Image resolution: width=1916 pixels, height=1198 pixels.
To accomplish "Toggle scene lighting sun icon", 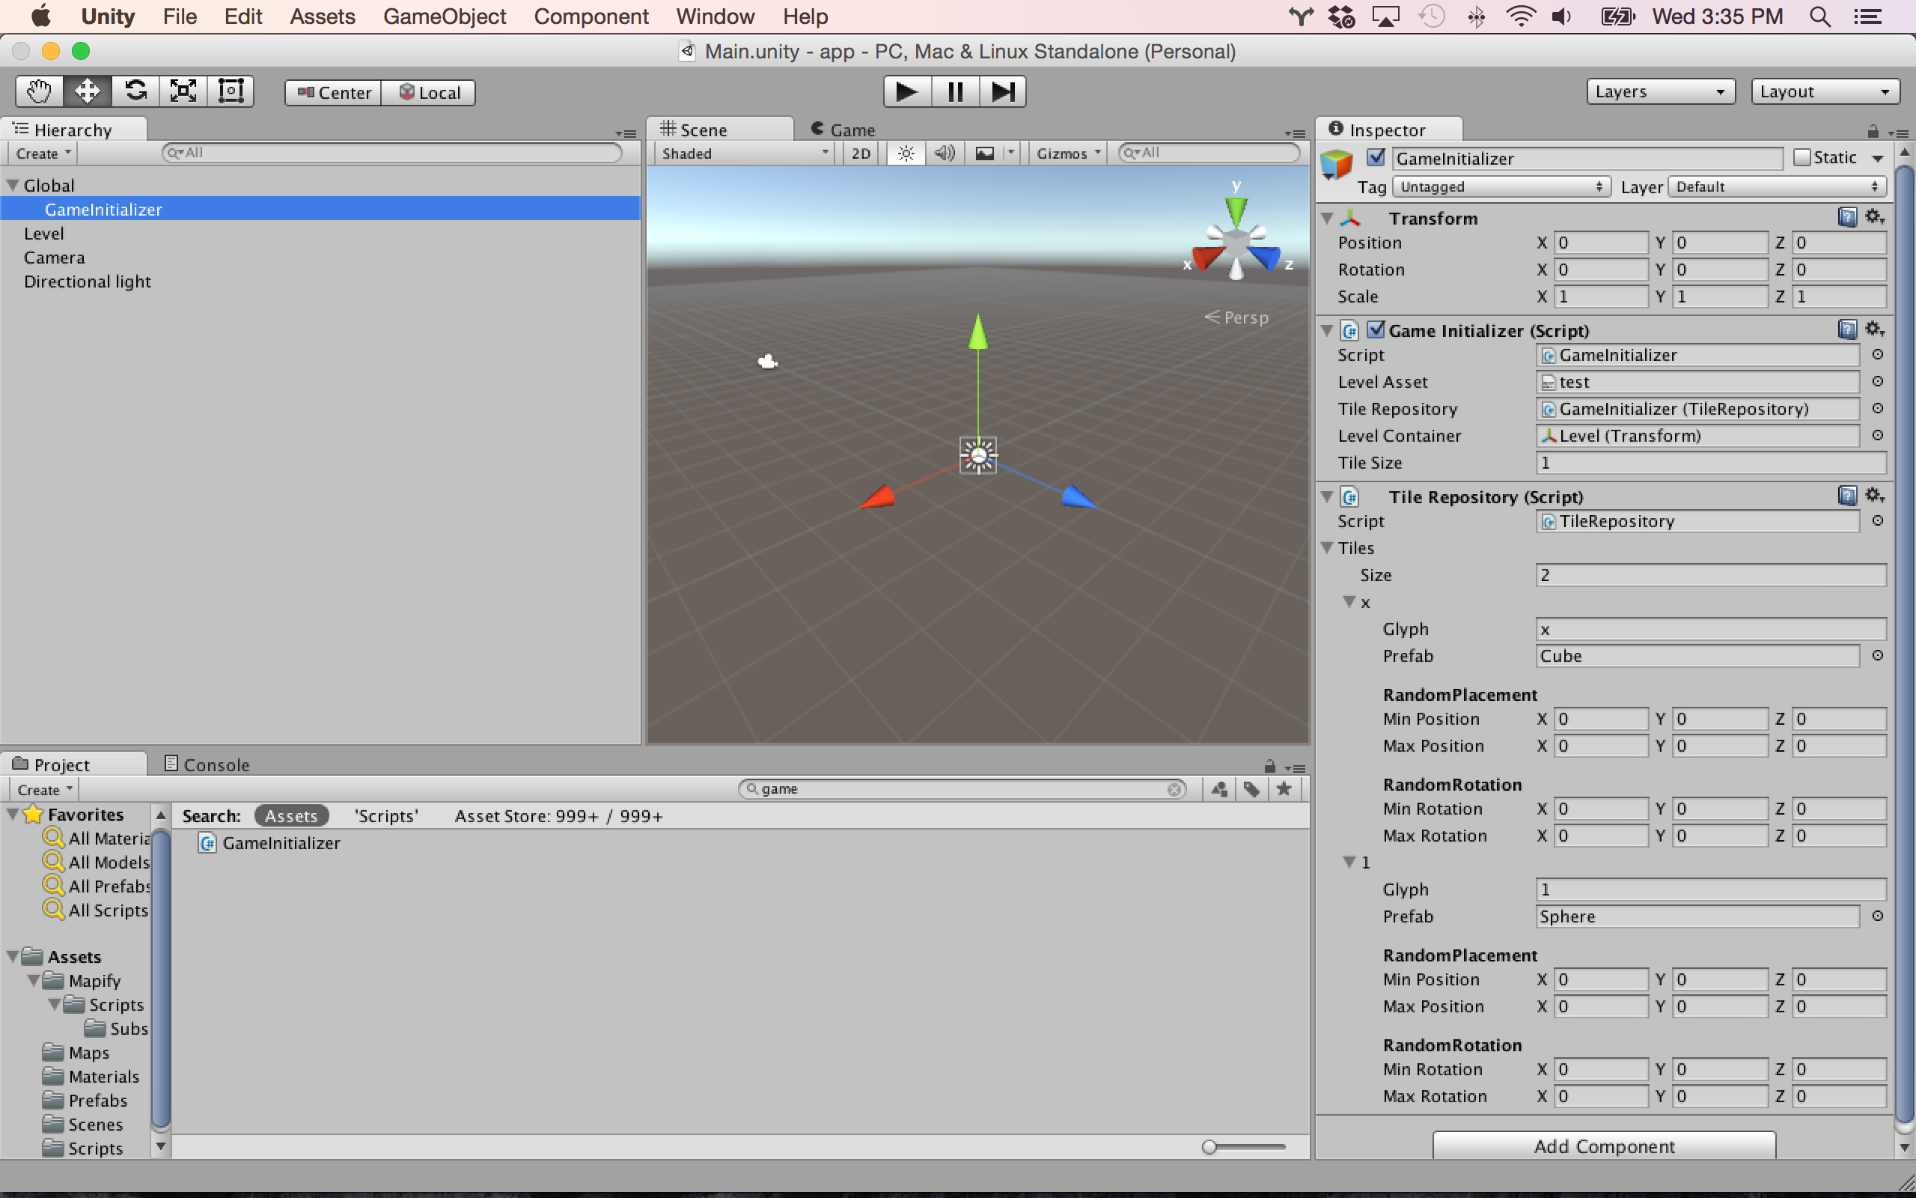I will click(906, 153).
